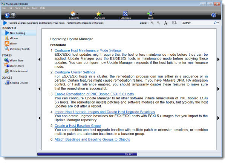The height and width of the screenshot is (163, 228).
Task: Expand the Send dropdown arrow
Action: coord(153,14)
